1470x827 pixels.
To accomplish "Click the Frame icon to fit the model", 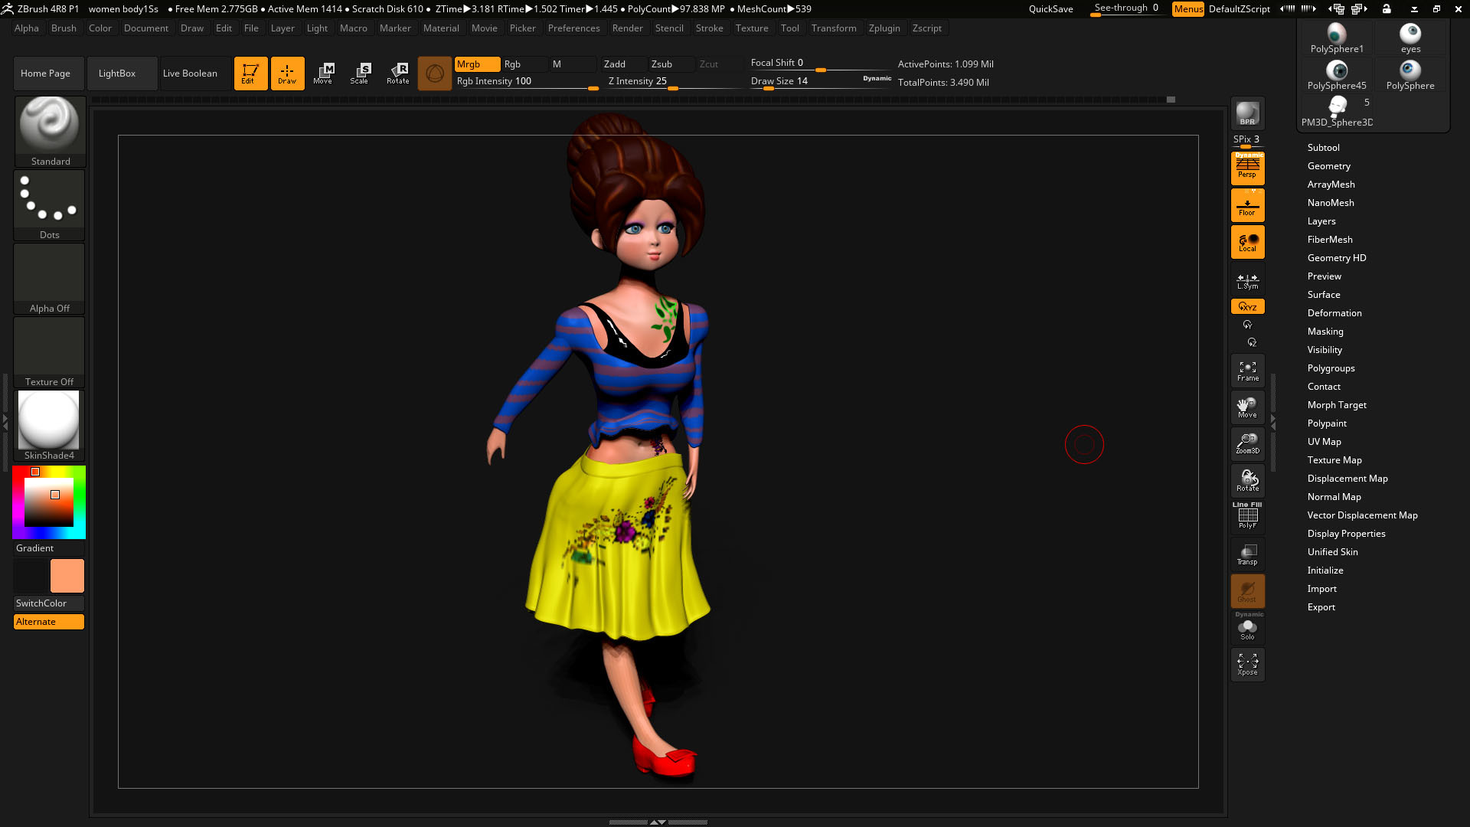I will 1247,371.
